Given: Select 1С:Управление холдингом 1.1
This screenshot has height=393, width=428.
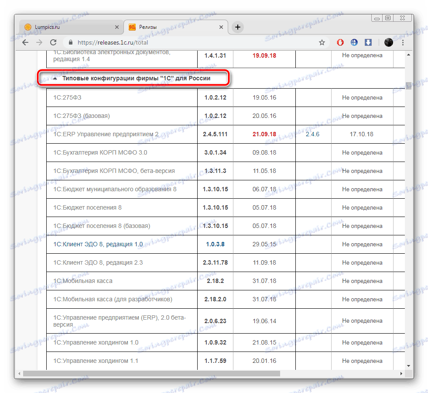Looking at the screenshot, I should 96,361.
